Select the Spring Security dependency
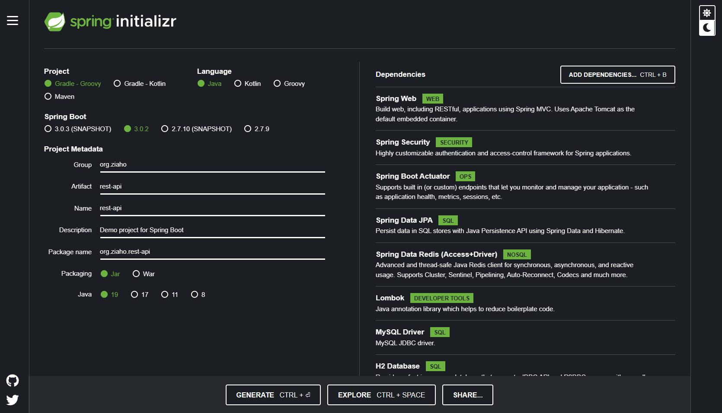Image resolution: width=722 pixels, height=413 pixels. 525,148
